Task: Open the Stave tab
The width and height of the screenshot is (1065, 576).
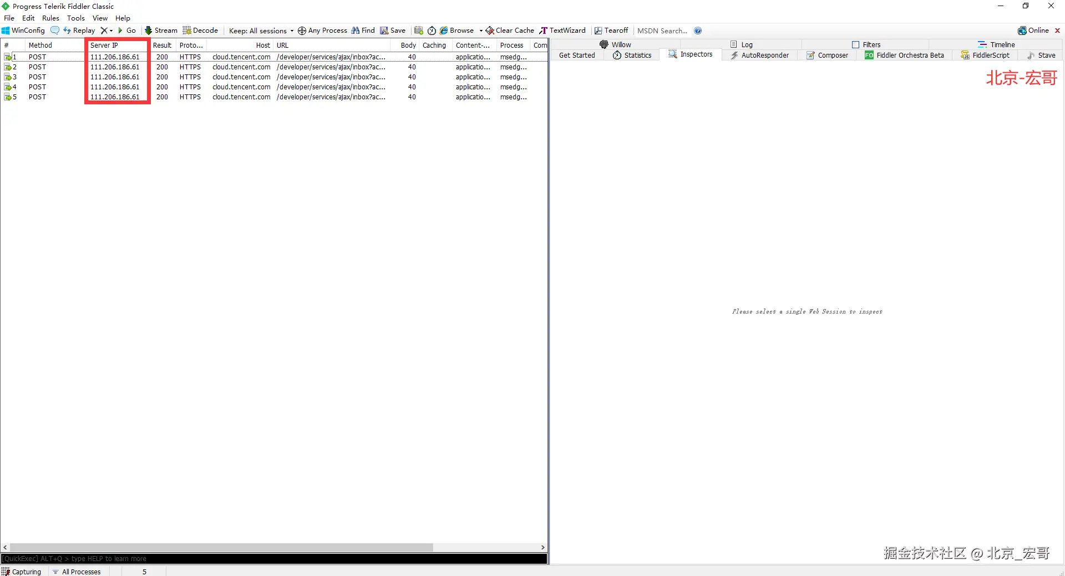Action: pos(1041,55)
